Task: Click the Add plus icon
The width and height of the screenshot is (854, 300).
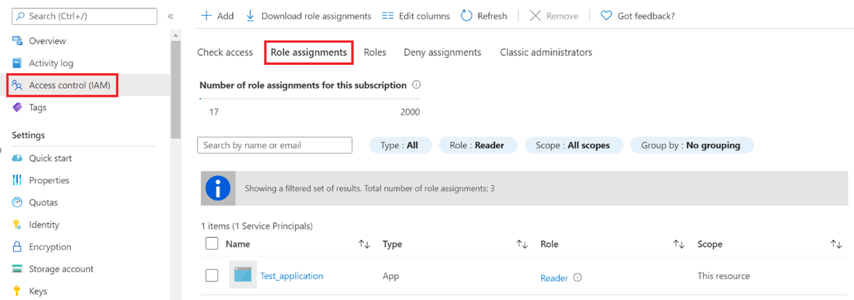Action: tap(206, 16)
